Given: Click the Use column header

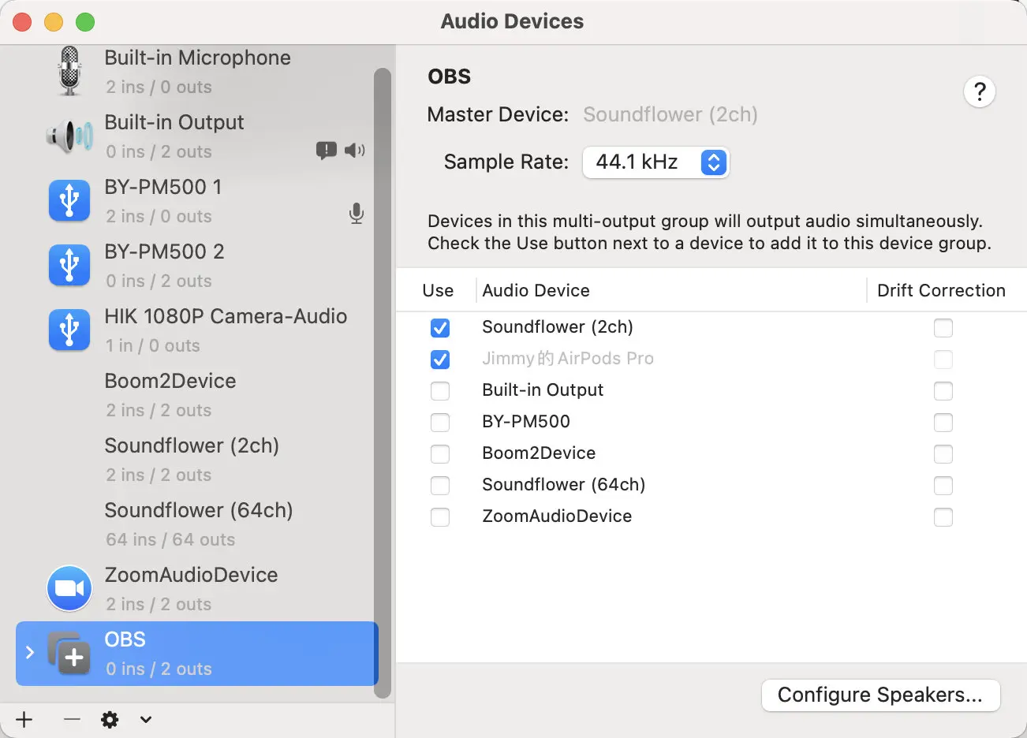Looking at the screenshot, I should tap(438, 291).
